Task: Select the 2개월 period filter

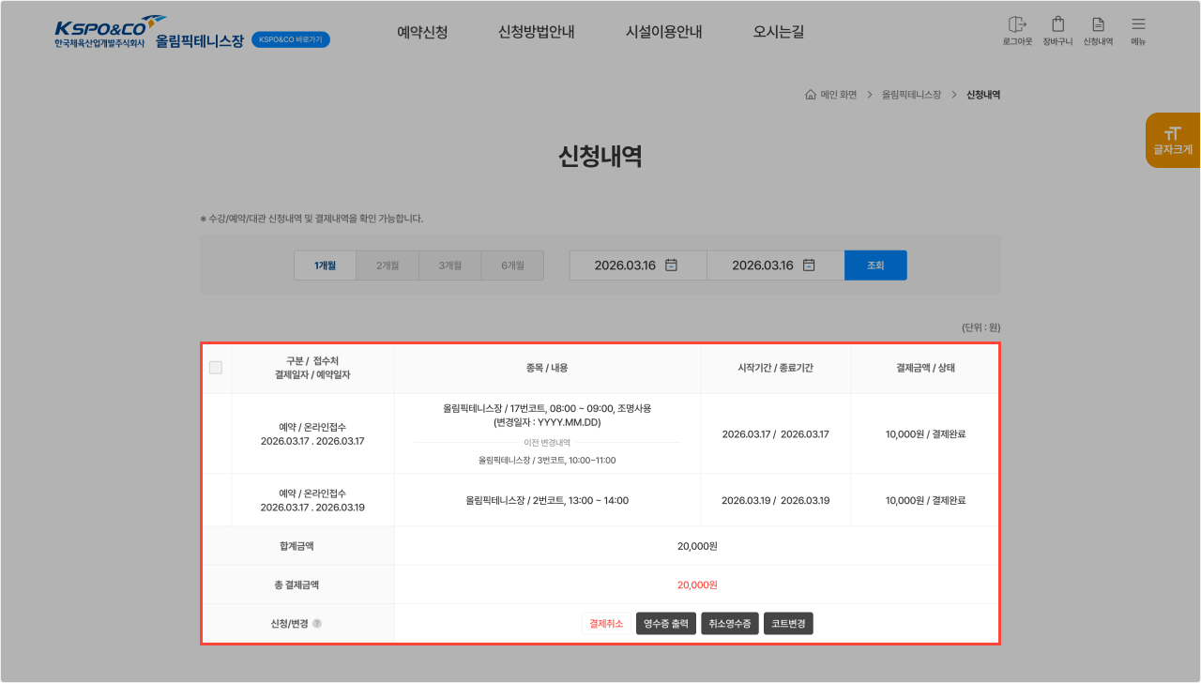Action: (388, 266)
